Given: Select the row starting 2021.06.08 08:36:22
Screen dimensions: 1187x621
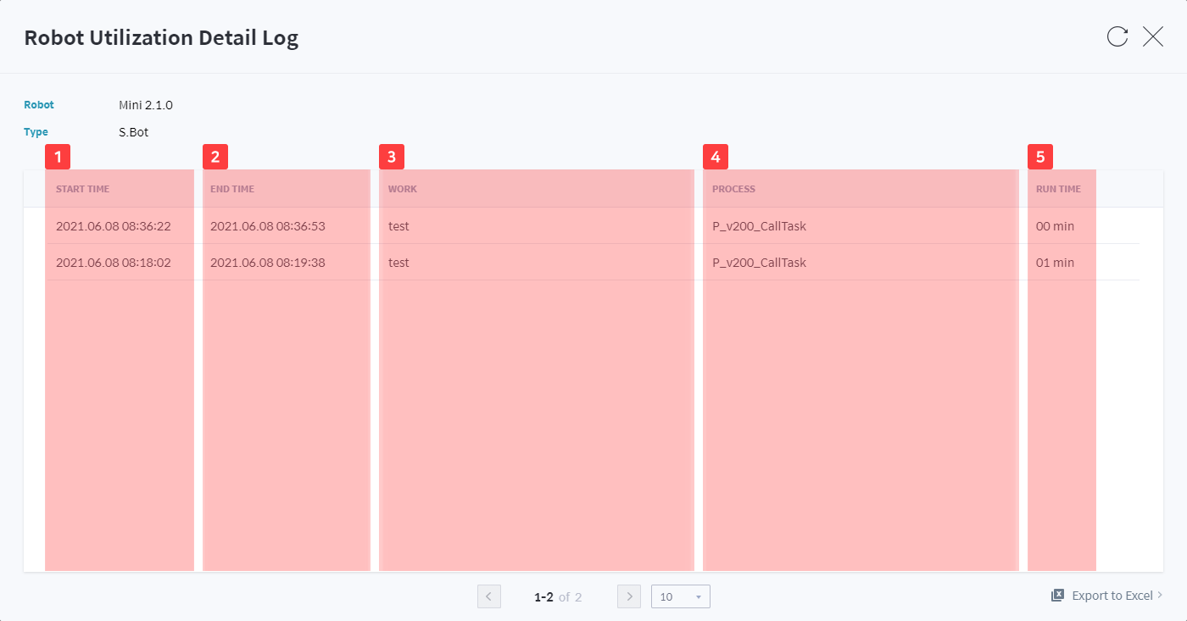Looking at the screenshot, I should pos(114,226).
